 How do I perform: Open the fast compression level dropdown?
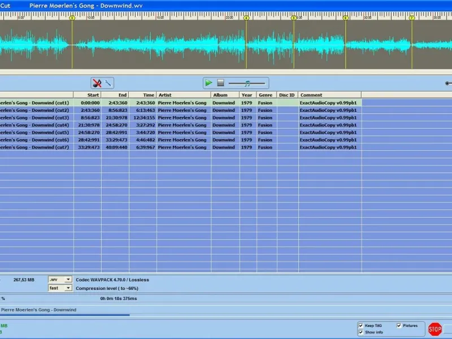point(68,288)
